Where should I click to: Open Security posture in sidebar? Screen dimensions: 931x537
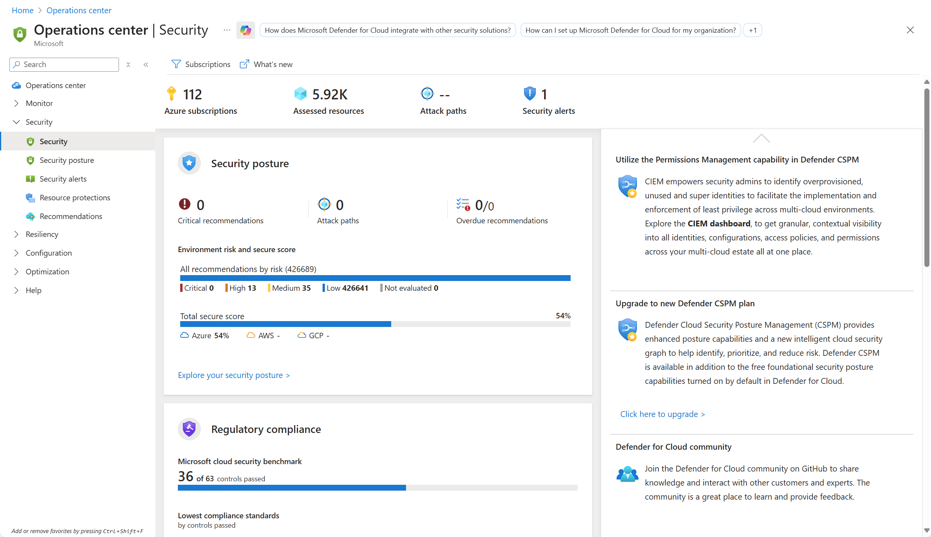(x=67, y=160)
